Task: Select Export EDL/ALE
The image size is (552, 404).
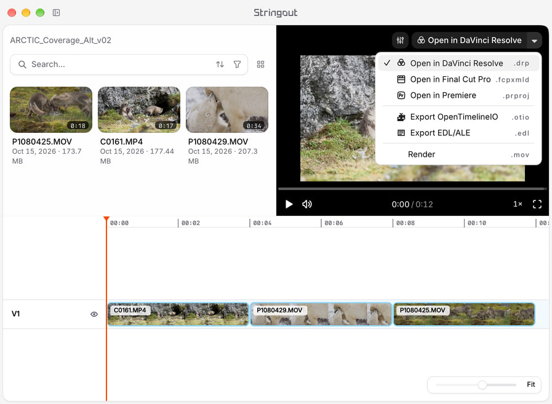Action: click(458, 133)
